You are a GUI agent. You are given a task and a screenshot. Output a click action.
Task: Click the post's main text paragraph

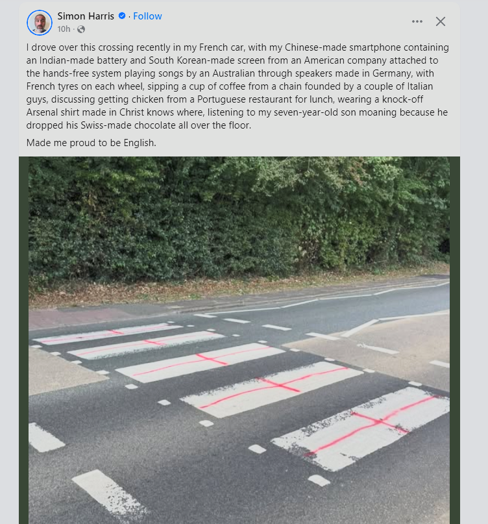click(x=238, y=86)
